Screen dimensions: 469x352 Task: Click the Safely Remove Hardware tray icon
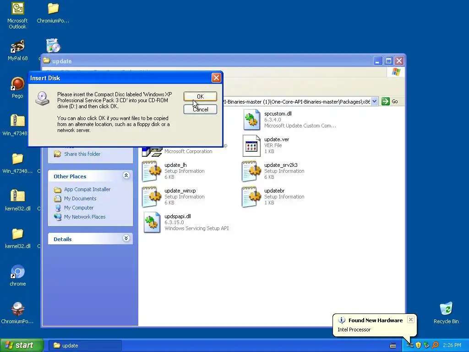[x=427, y=346]
